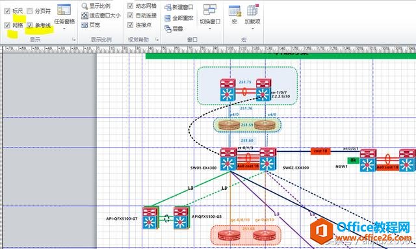Open the 任务窗格 task panes icon
The height and width of the screenshot is (249, 416).
pyautogui.click(x=64, y=10)
